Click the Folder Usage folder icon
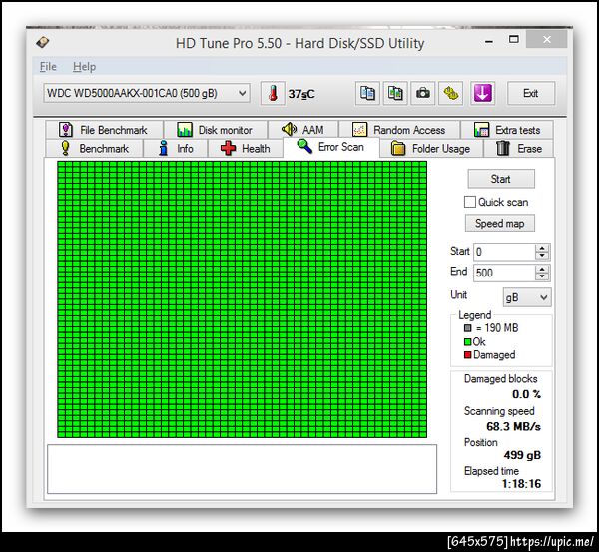 [398, 148]
